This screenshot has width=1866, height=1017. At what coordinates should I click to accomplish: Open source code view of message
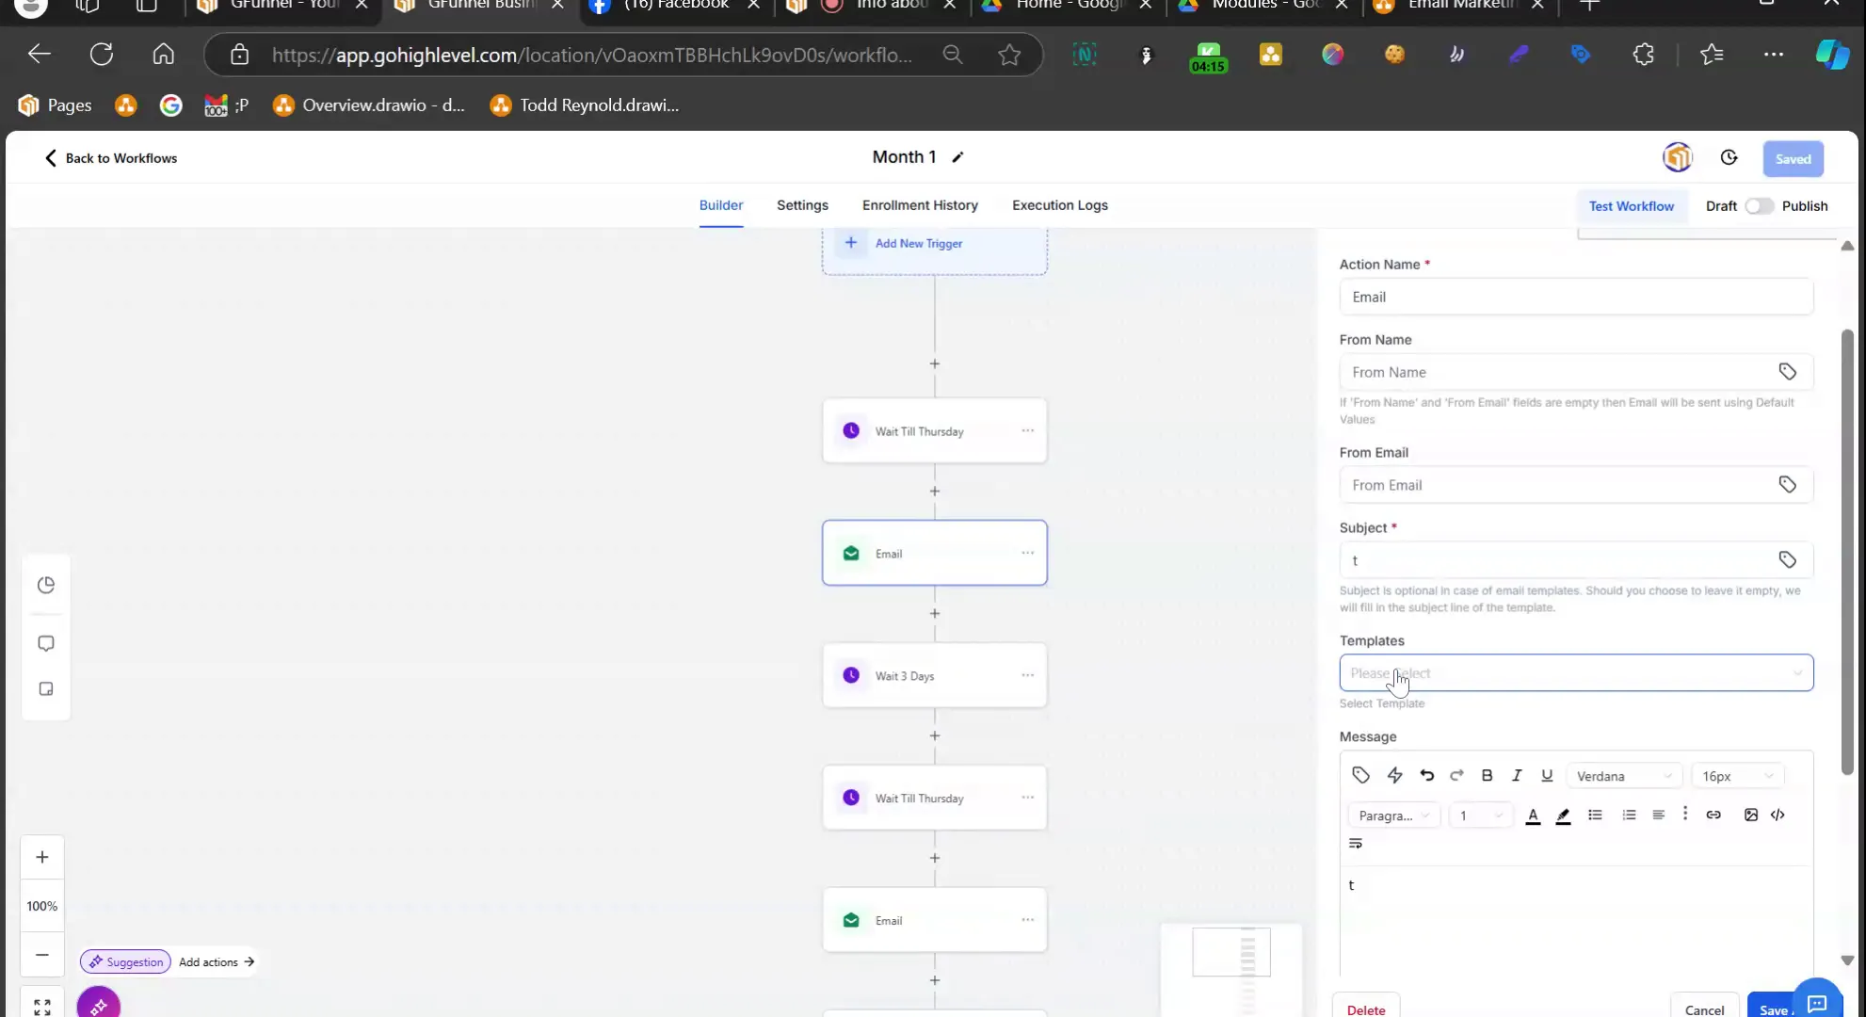click(x=1778, y=815)
